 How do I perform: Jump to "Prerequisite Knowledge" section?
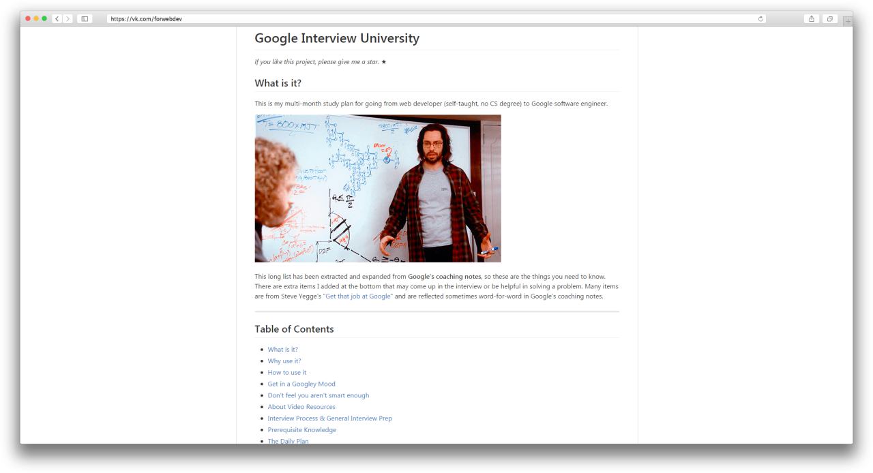[x=301, y=430]
